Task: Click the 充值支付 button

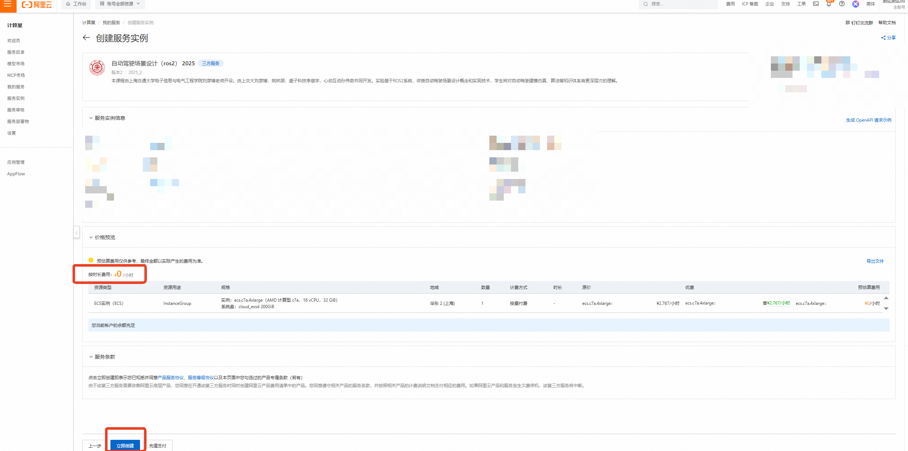Action: pos(158,446)
